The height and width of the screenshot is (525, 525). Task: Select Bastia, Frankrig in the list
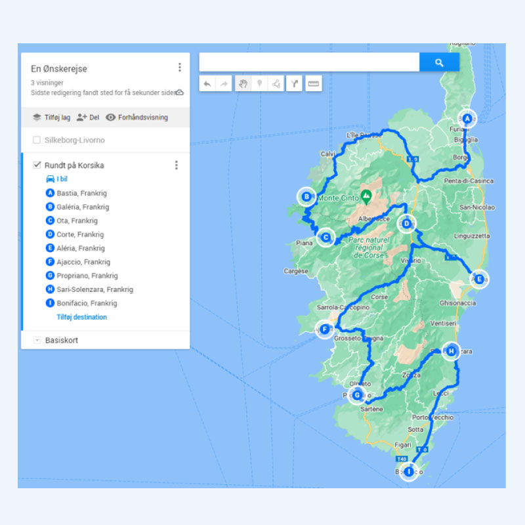coord(81,193)
